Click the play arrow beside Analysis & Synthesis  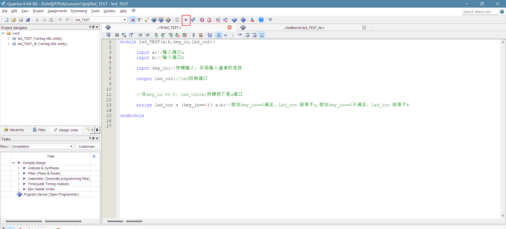point(24,168)
